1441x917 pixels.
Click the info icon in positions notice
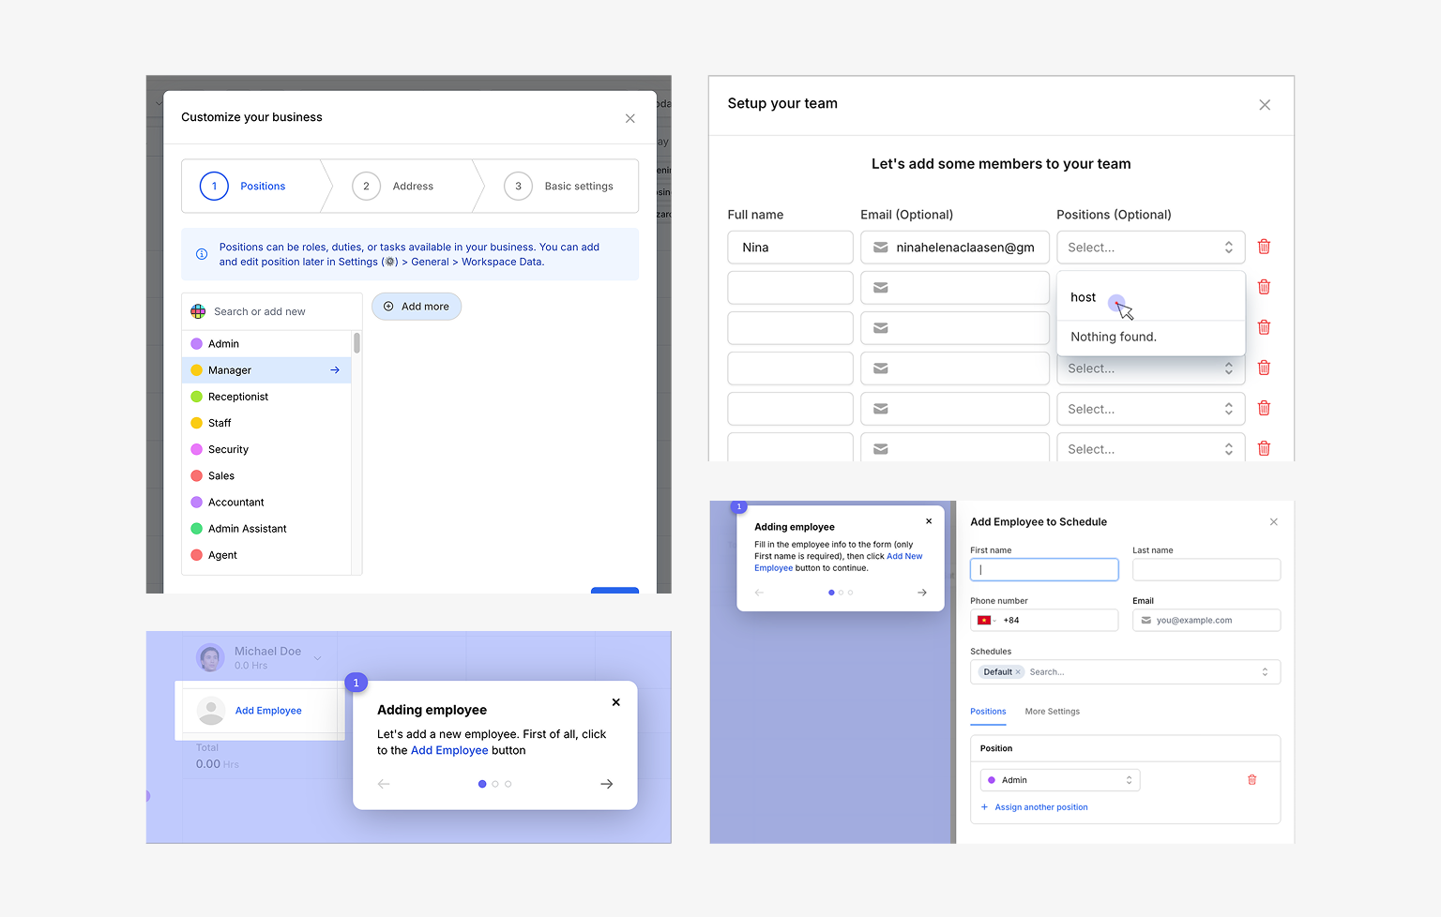[201, 254]
